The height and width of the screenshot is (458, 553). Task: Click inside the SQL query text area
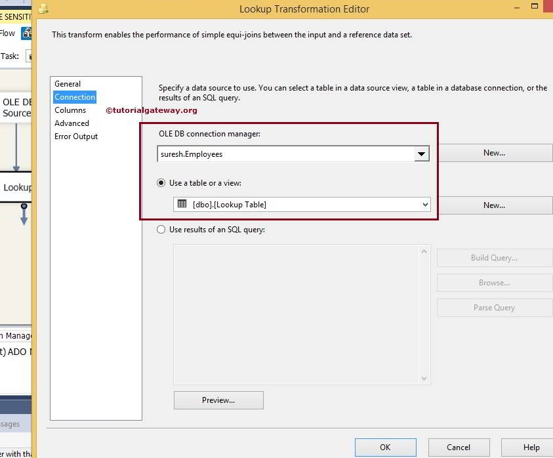295,314
